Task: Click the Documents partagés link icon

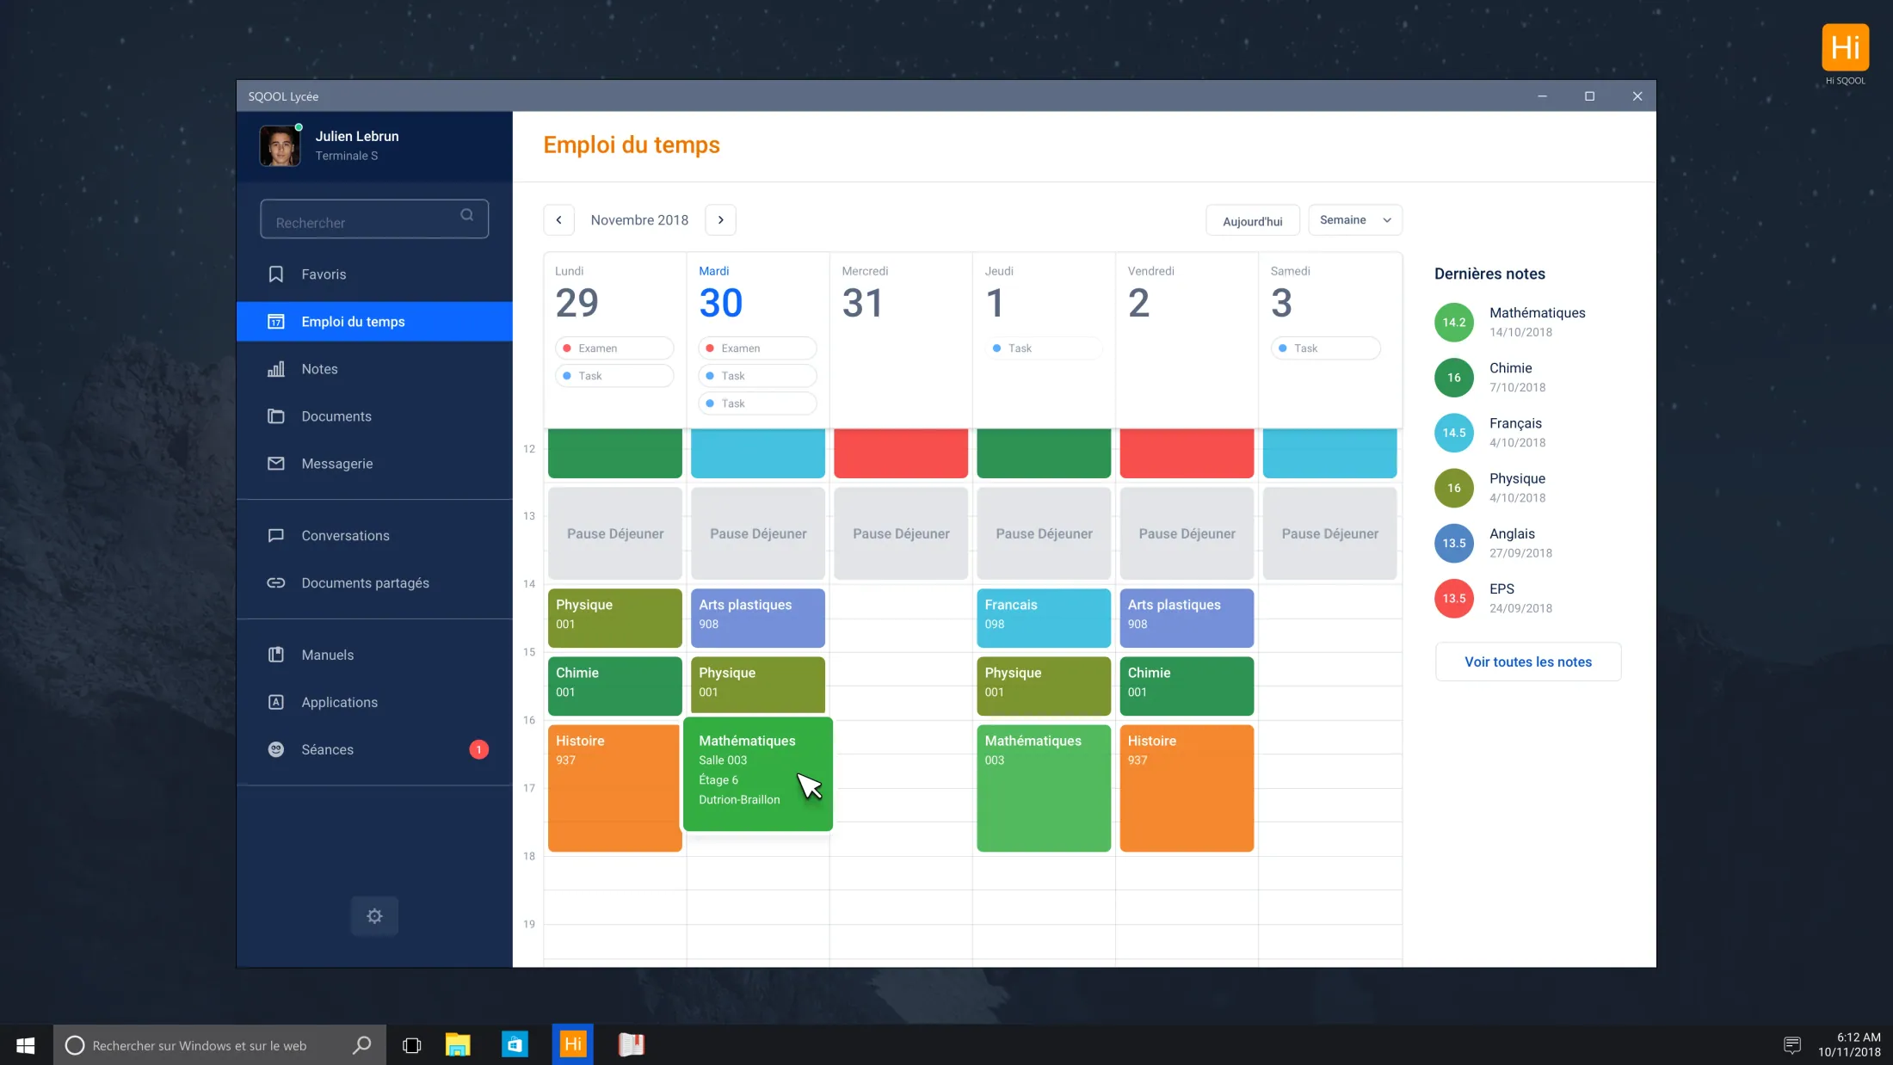Action: [x=275, y=583]
